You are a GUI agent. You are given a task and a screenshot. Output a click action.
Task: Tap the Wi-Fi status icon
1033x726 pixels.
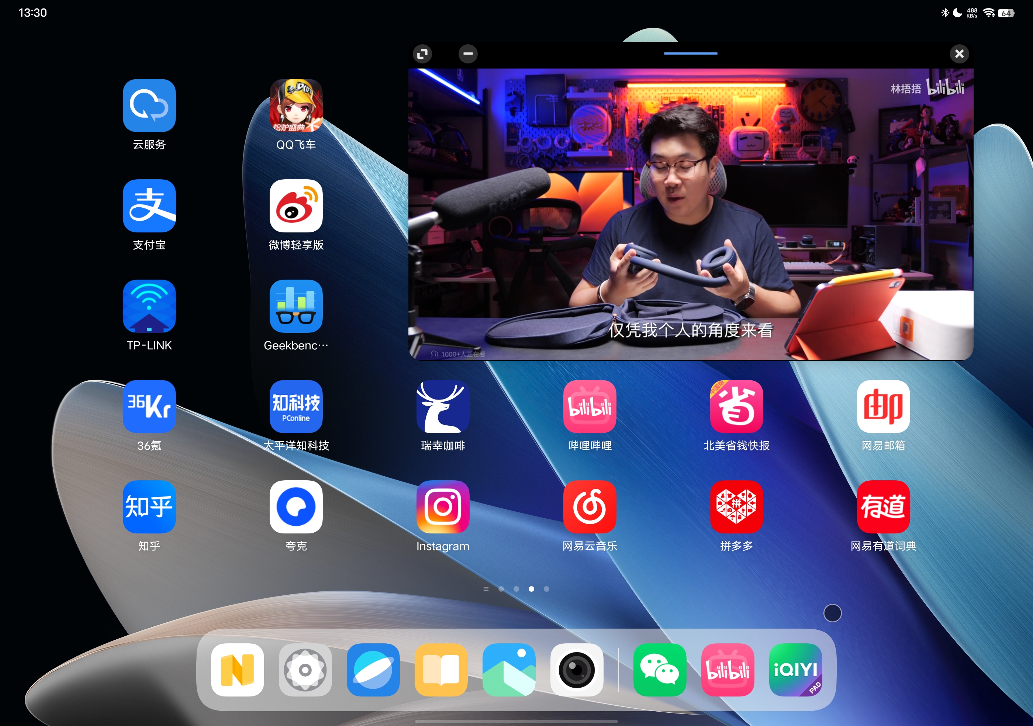click(x=989, y=13)
